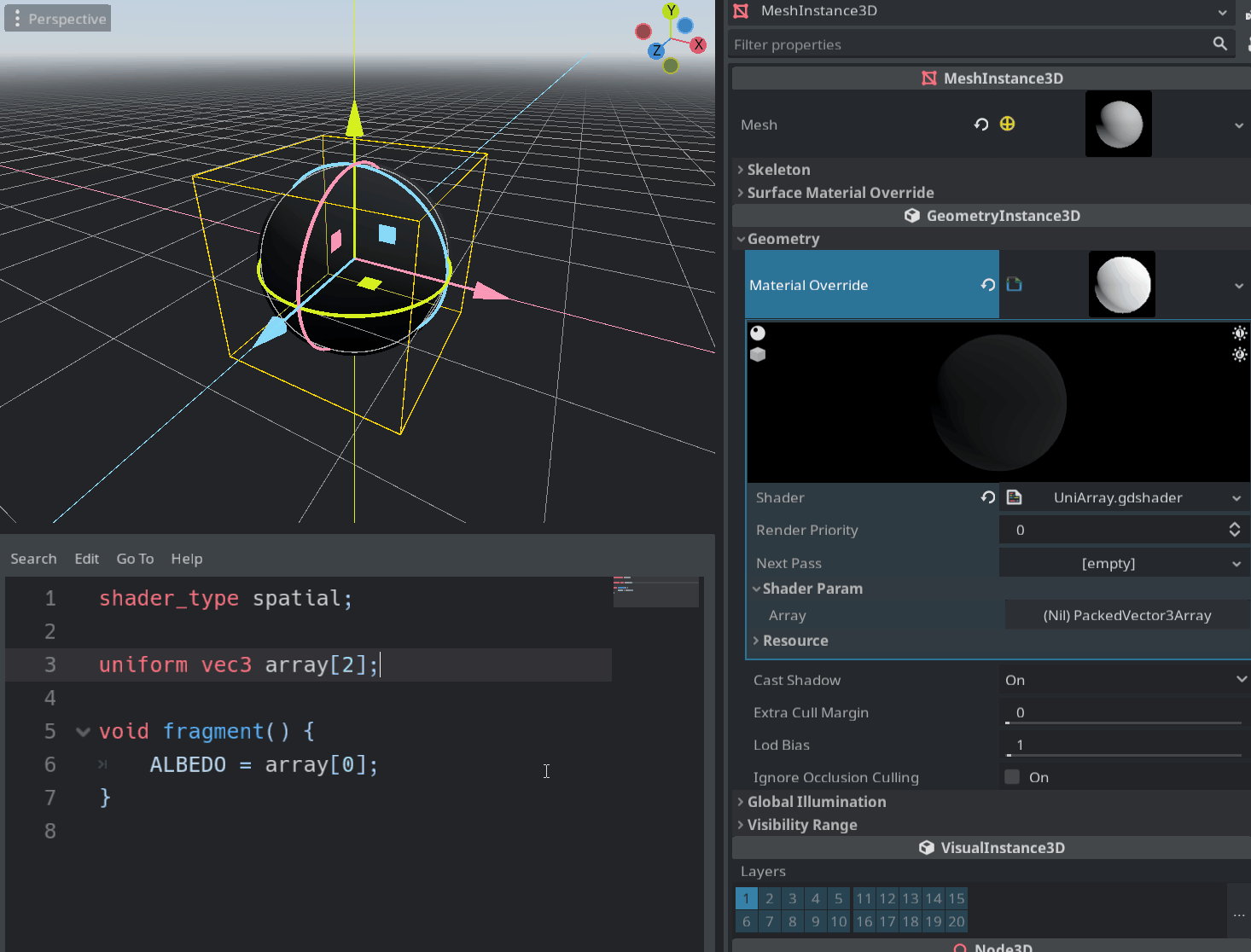Enable Ignore Occlusion Culling
1251x952 pixels.
click(1011, 776)
